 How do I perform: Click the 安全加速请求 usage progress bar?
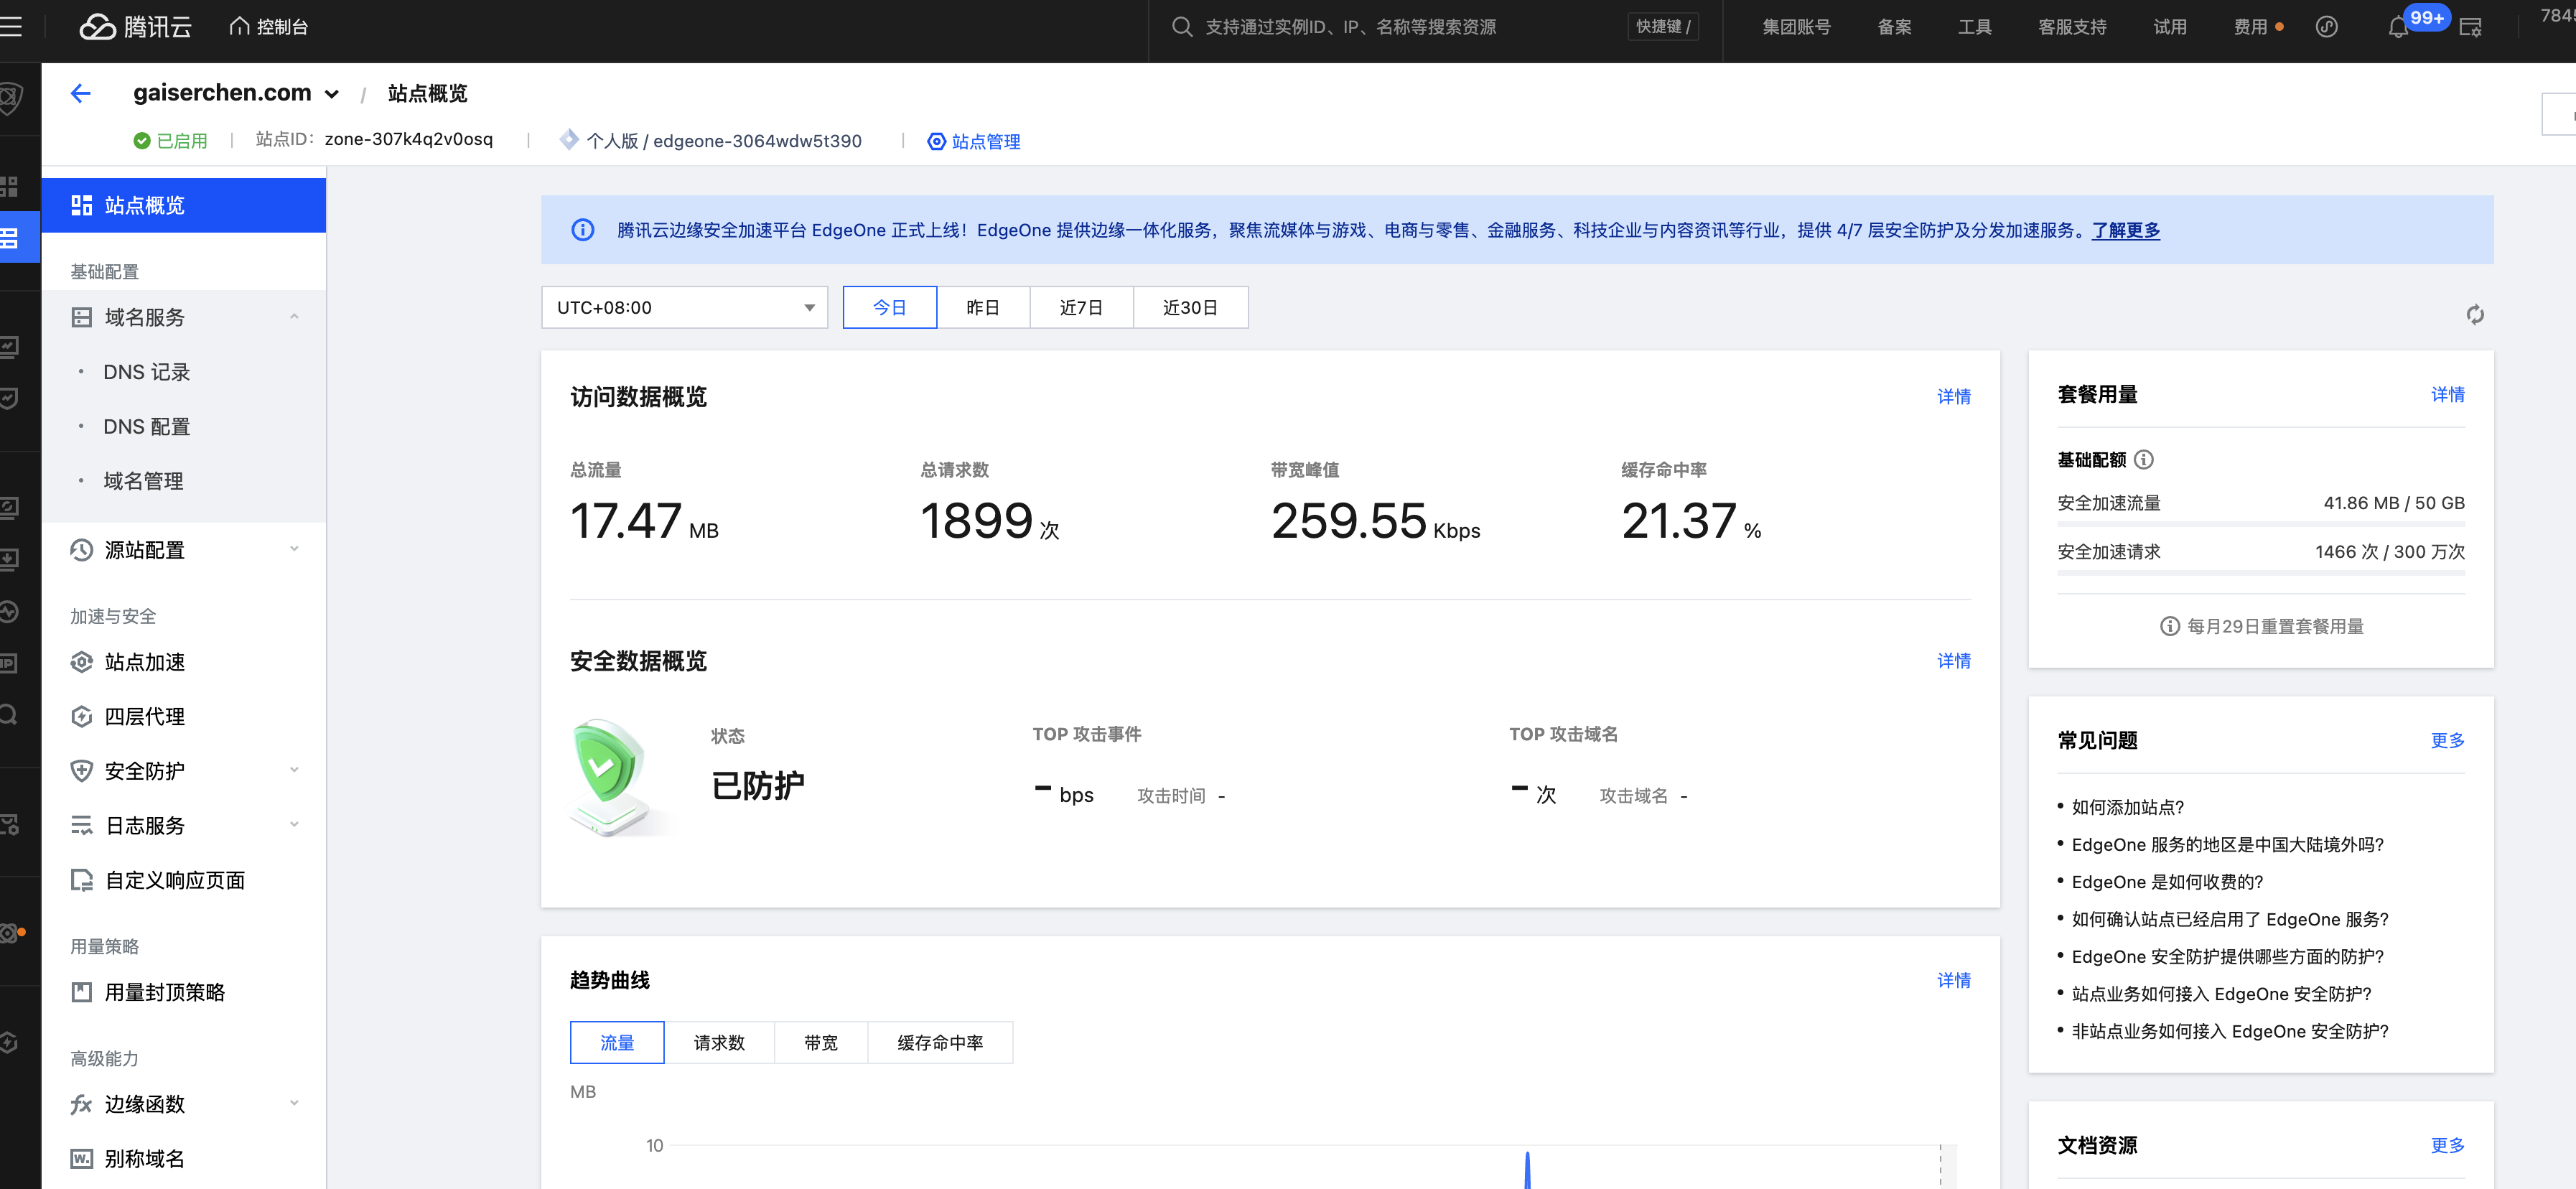(2261, 573)
